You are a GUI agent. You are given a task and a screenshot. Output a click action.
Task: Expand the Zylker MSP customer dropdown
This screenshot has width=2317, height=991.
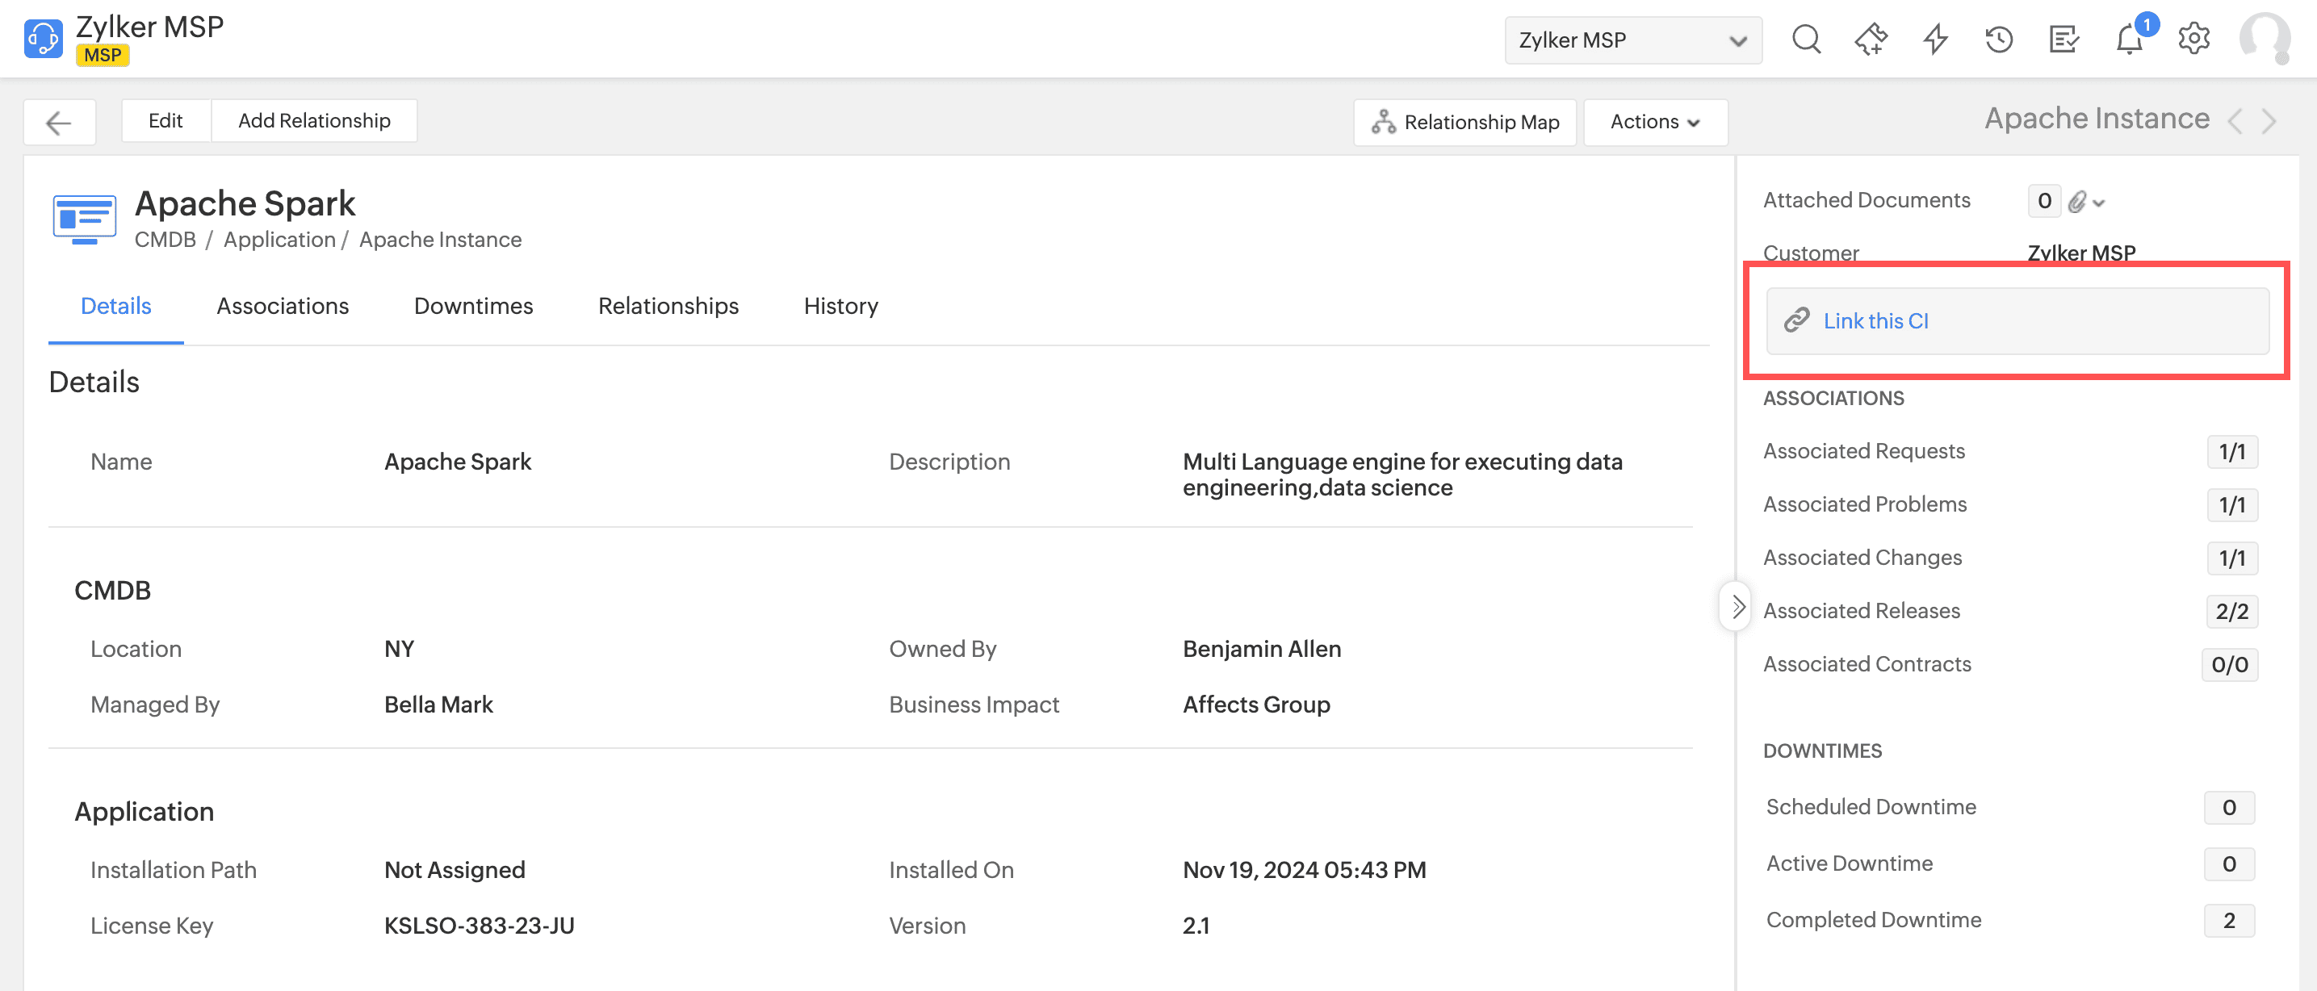[1632, 40]
